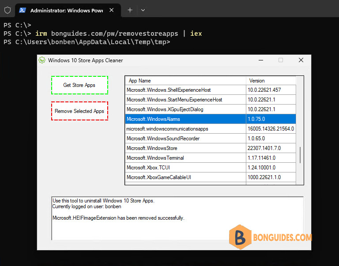
Task: Click the Store Apps Cleaner window icon
Action: click(42, 60)
